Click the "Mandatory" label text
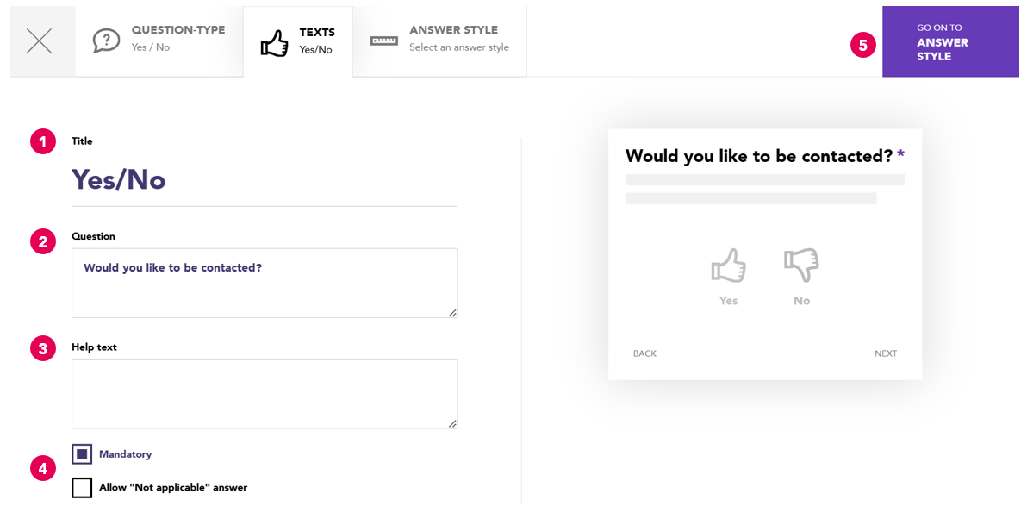The image size is (1027, 525). tap(125, 454)
